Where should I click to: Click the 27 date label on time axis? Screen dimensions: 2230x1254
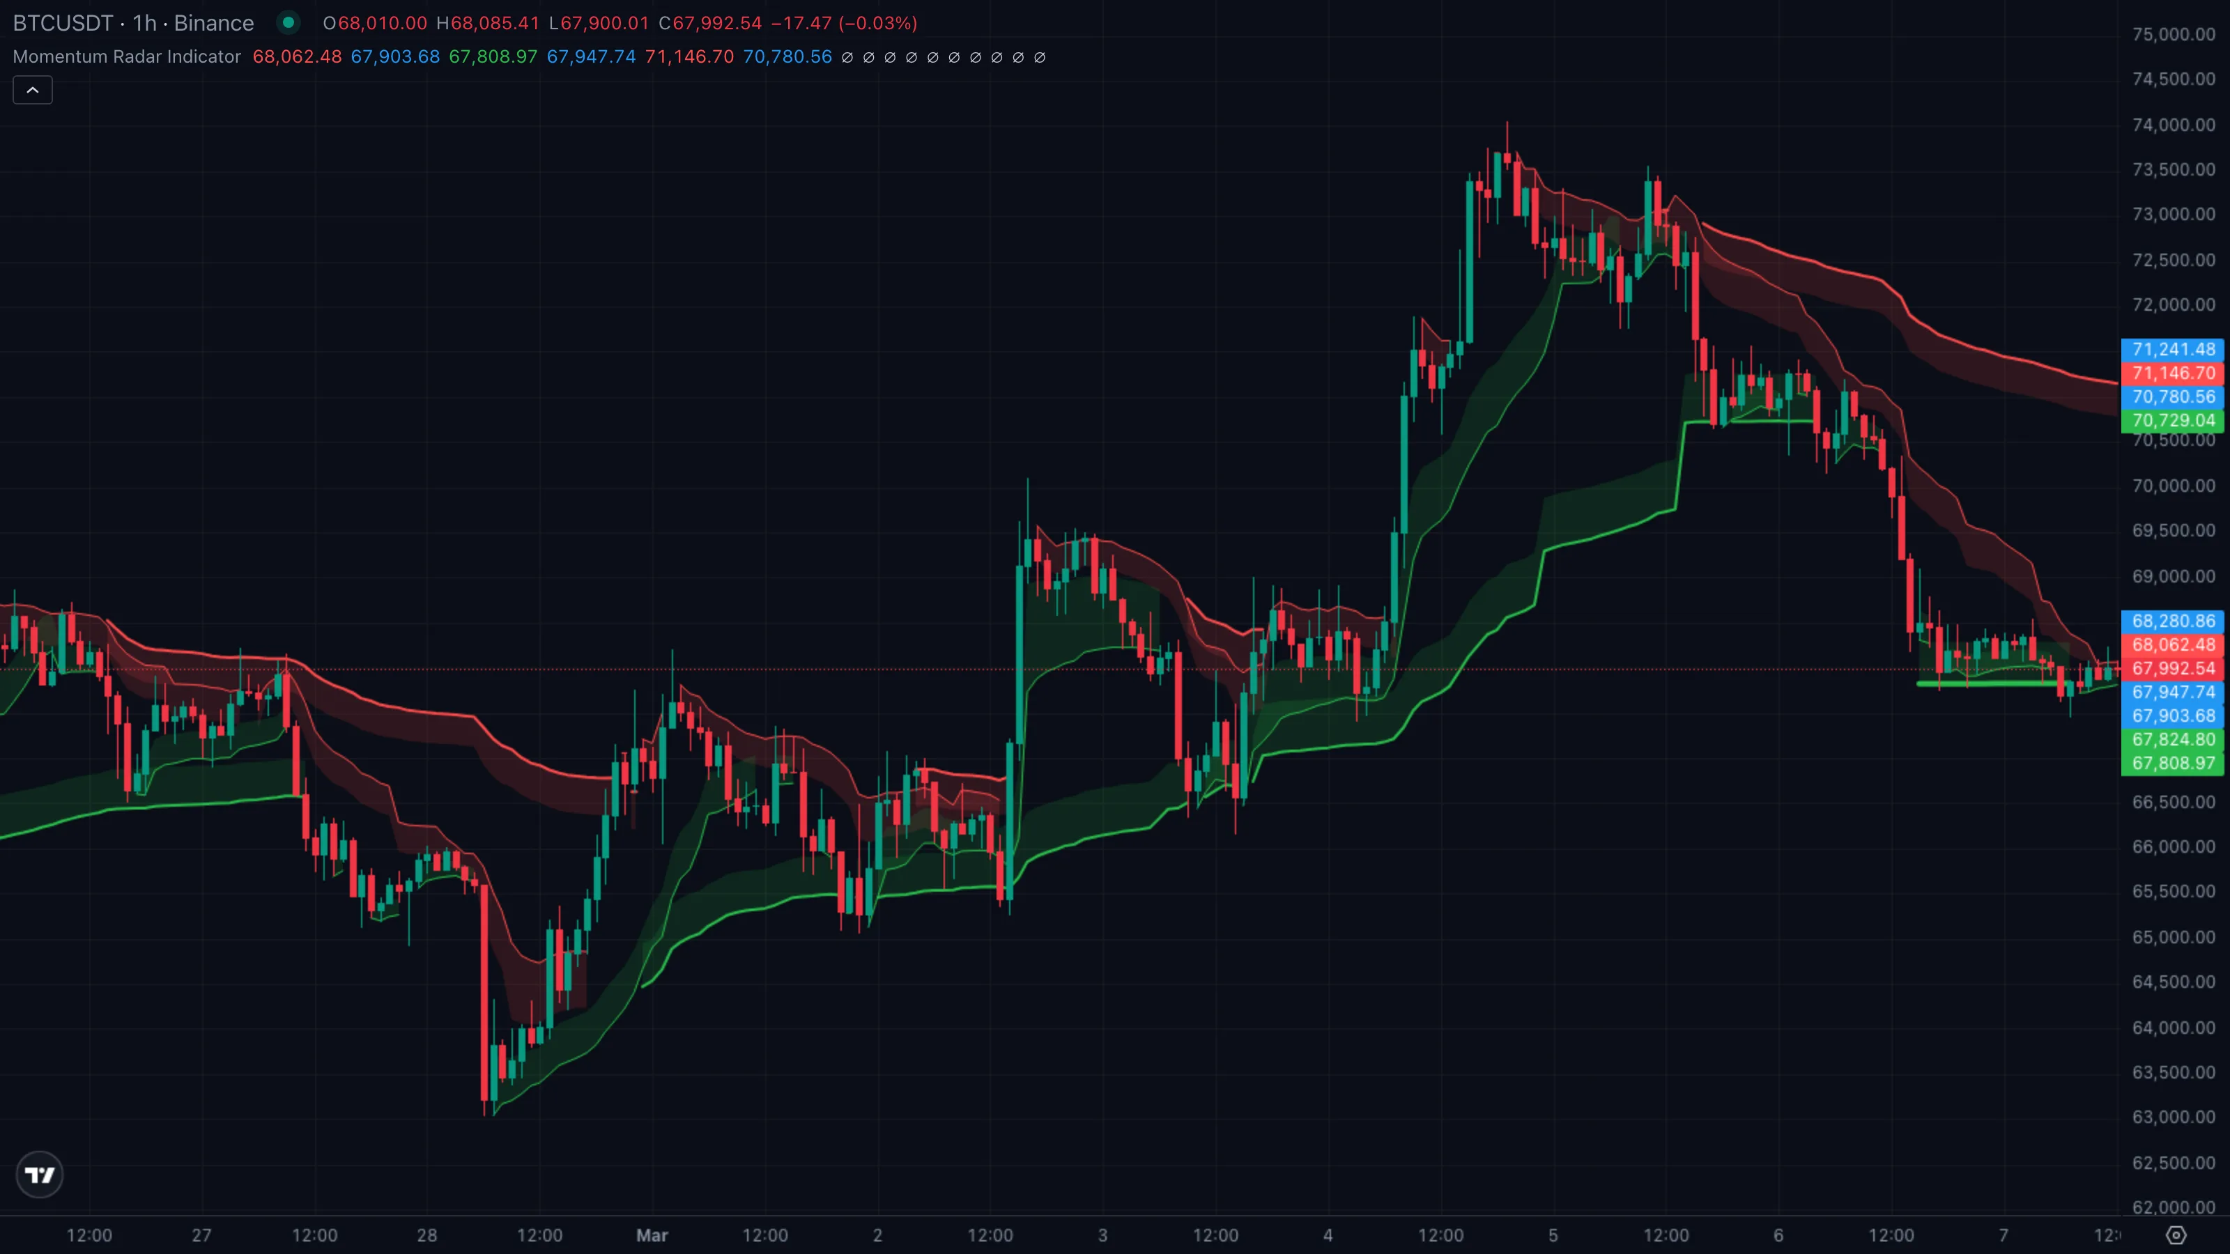tap(201, 1235)
